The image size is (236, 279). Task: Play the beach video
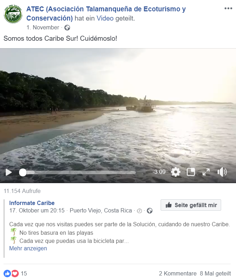pos(8,172)
